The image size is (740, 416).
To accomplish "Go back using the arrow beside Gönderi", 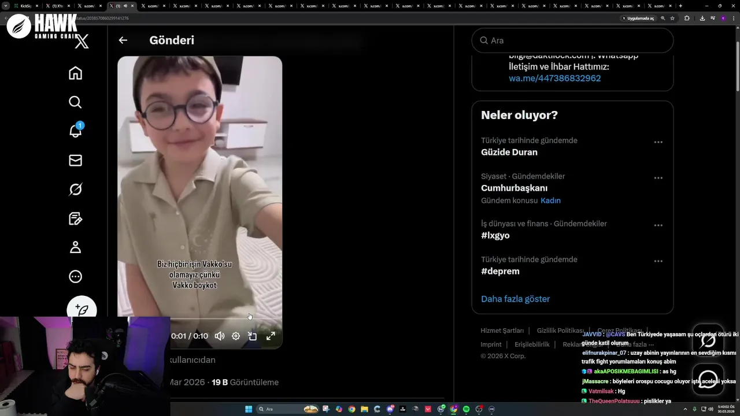I will coord(123,40).
